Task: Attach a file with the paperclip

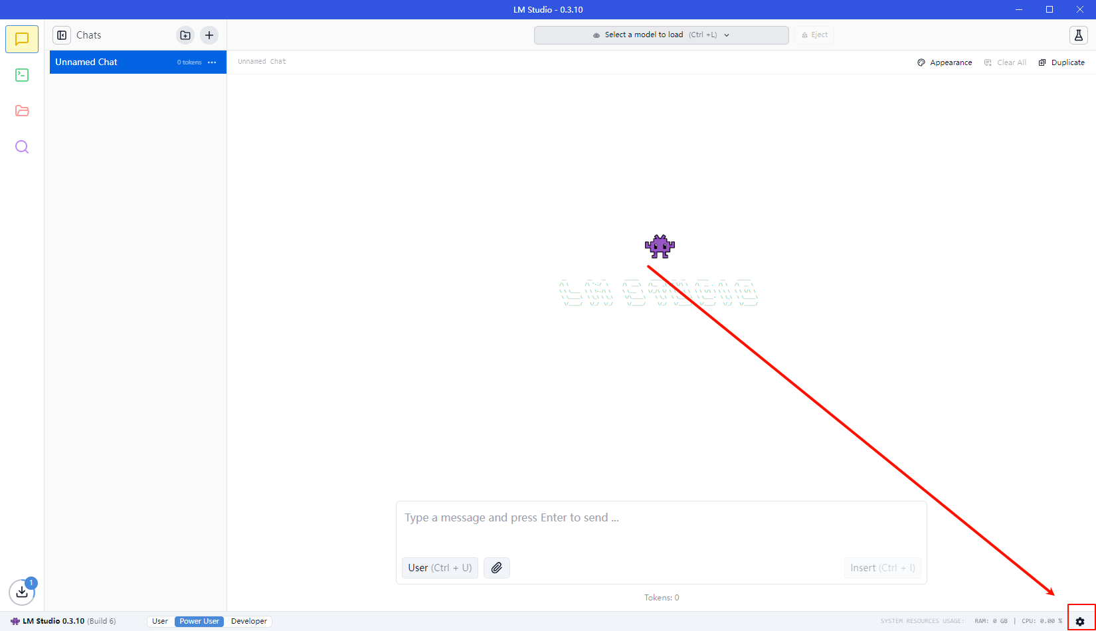Action: tap(496, 568)
